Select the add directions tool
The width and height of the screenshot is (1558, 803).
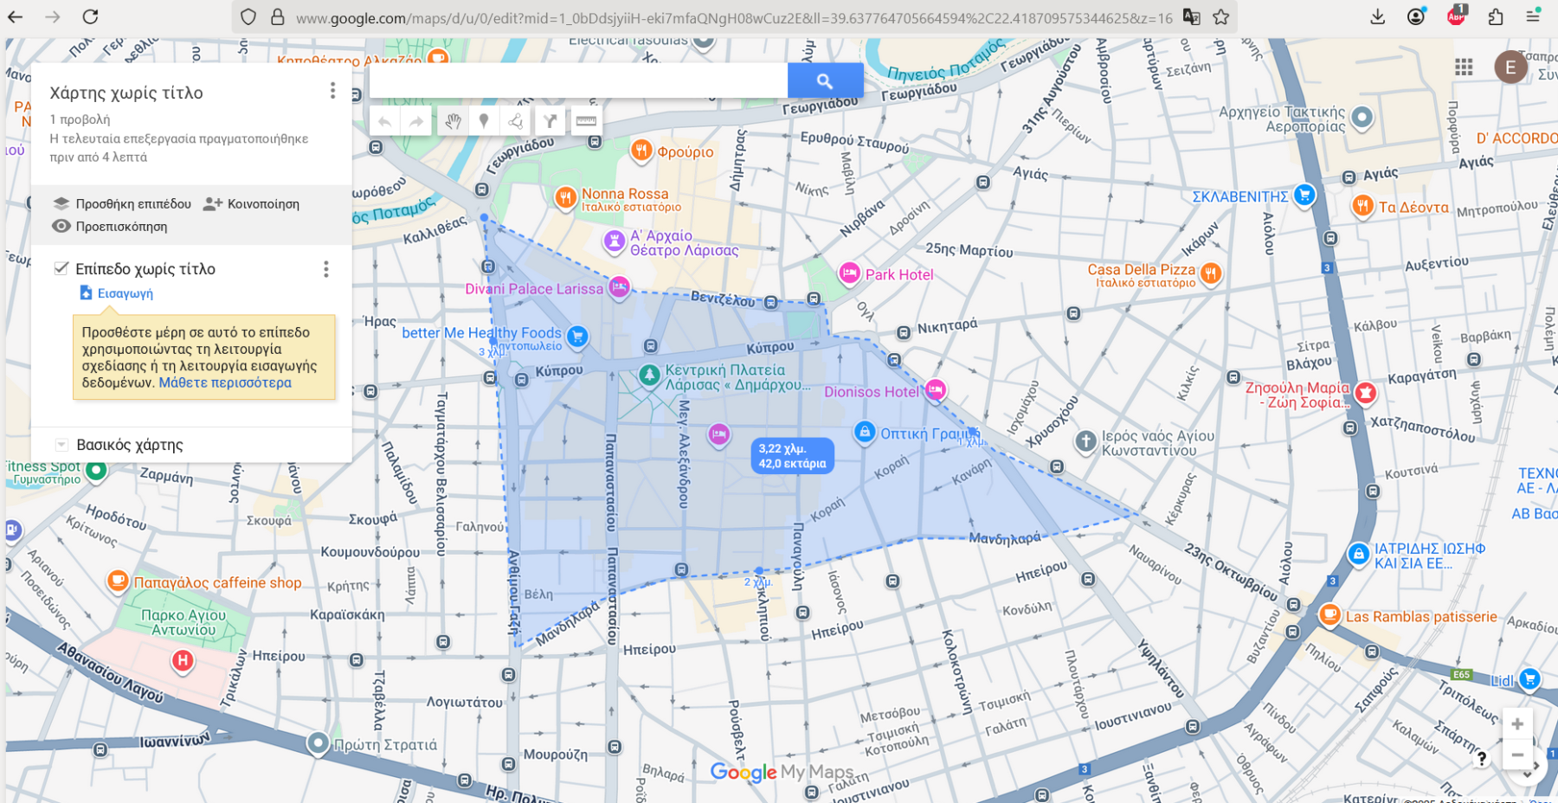click(x=550, y=121)
